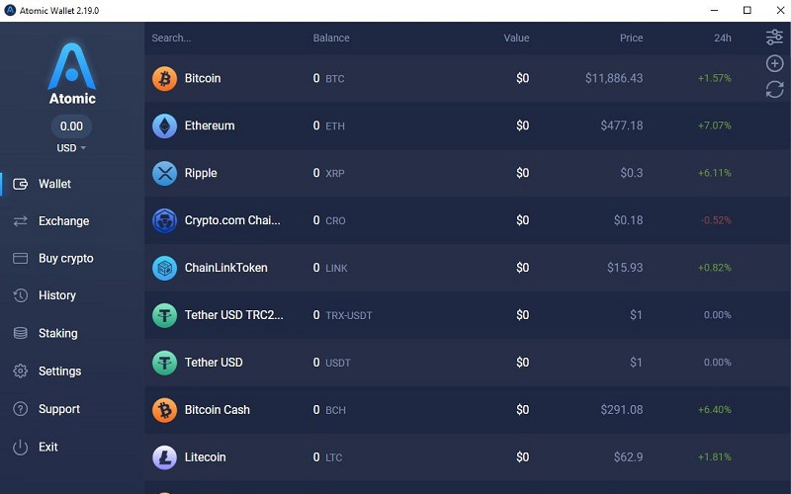Click the Ethereum price $477.18
The height and width of the screenshot is (494, 791).
click(622, 125)
